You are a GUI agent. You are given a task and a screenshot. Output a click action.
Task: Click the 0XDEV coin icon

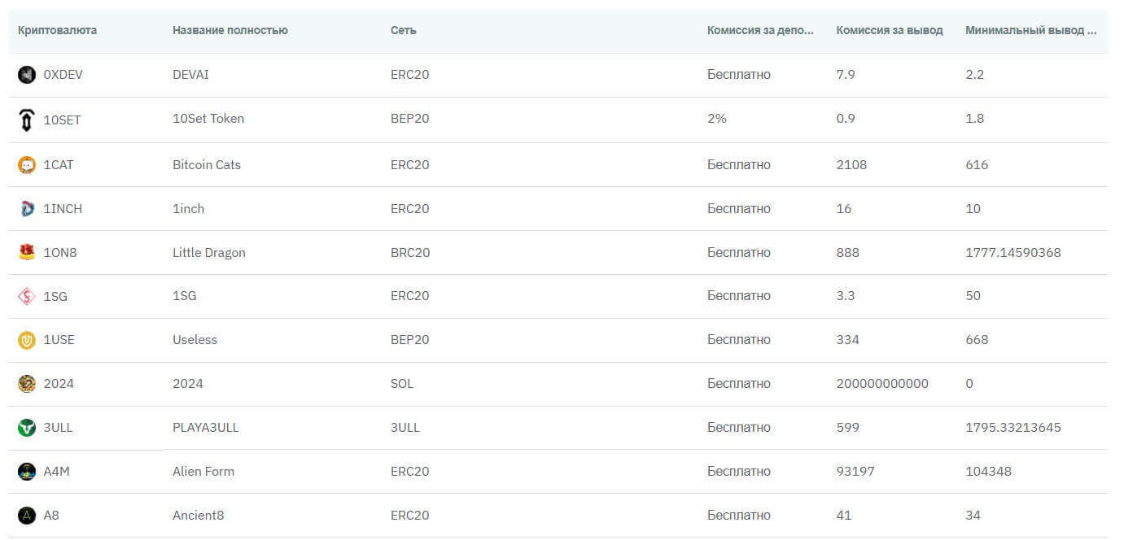click(27, 75)
